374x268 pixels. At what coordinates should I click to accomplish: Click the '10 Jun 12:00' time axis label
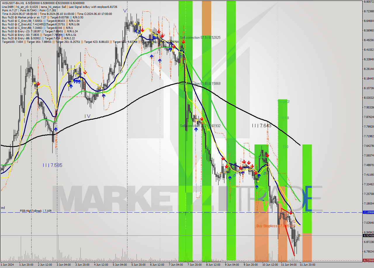[x=270, y=265]
